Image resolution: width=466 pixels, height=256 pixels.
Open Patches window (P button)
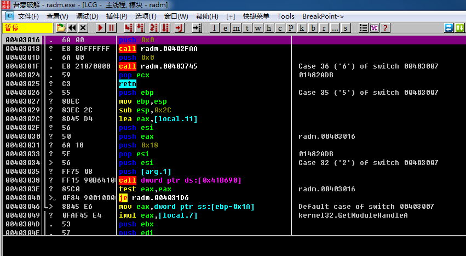click(291, 28)
